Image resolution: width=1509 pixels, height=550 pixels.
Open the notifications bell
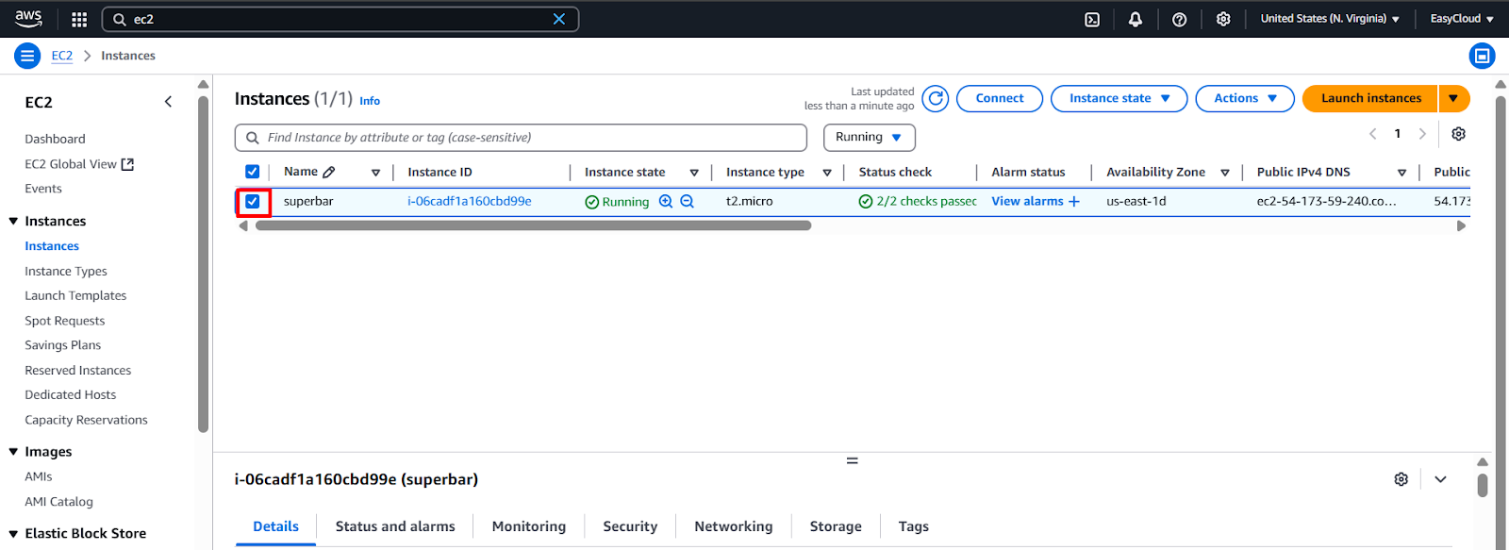point(1136,19)
